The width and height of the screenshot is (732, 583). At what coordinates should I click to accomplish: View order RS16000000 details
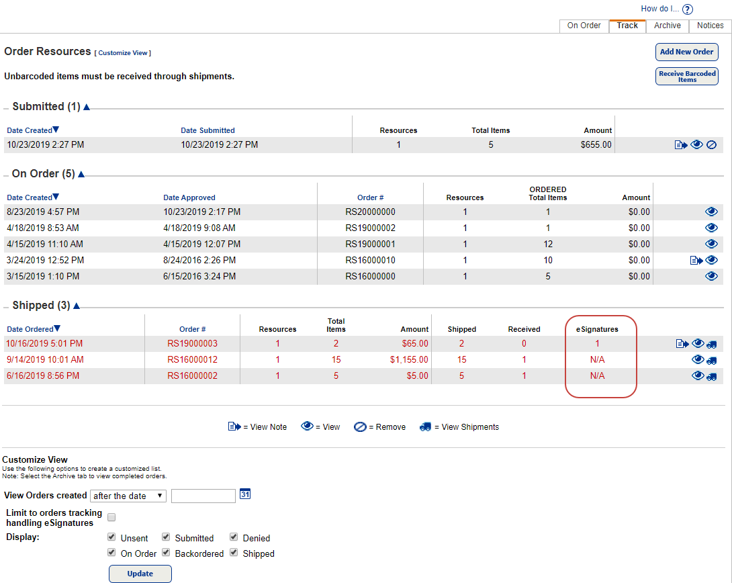(x=711, y=276)
